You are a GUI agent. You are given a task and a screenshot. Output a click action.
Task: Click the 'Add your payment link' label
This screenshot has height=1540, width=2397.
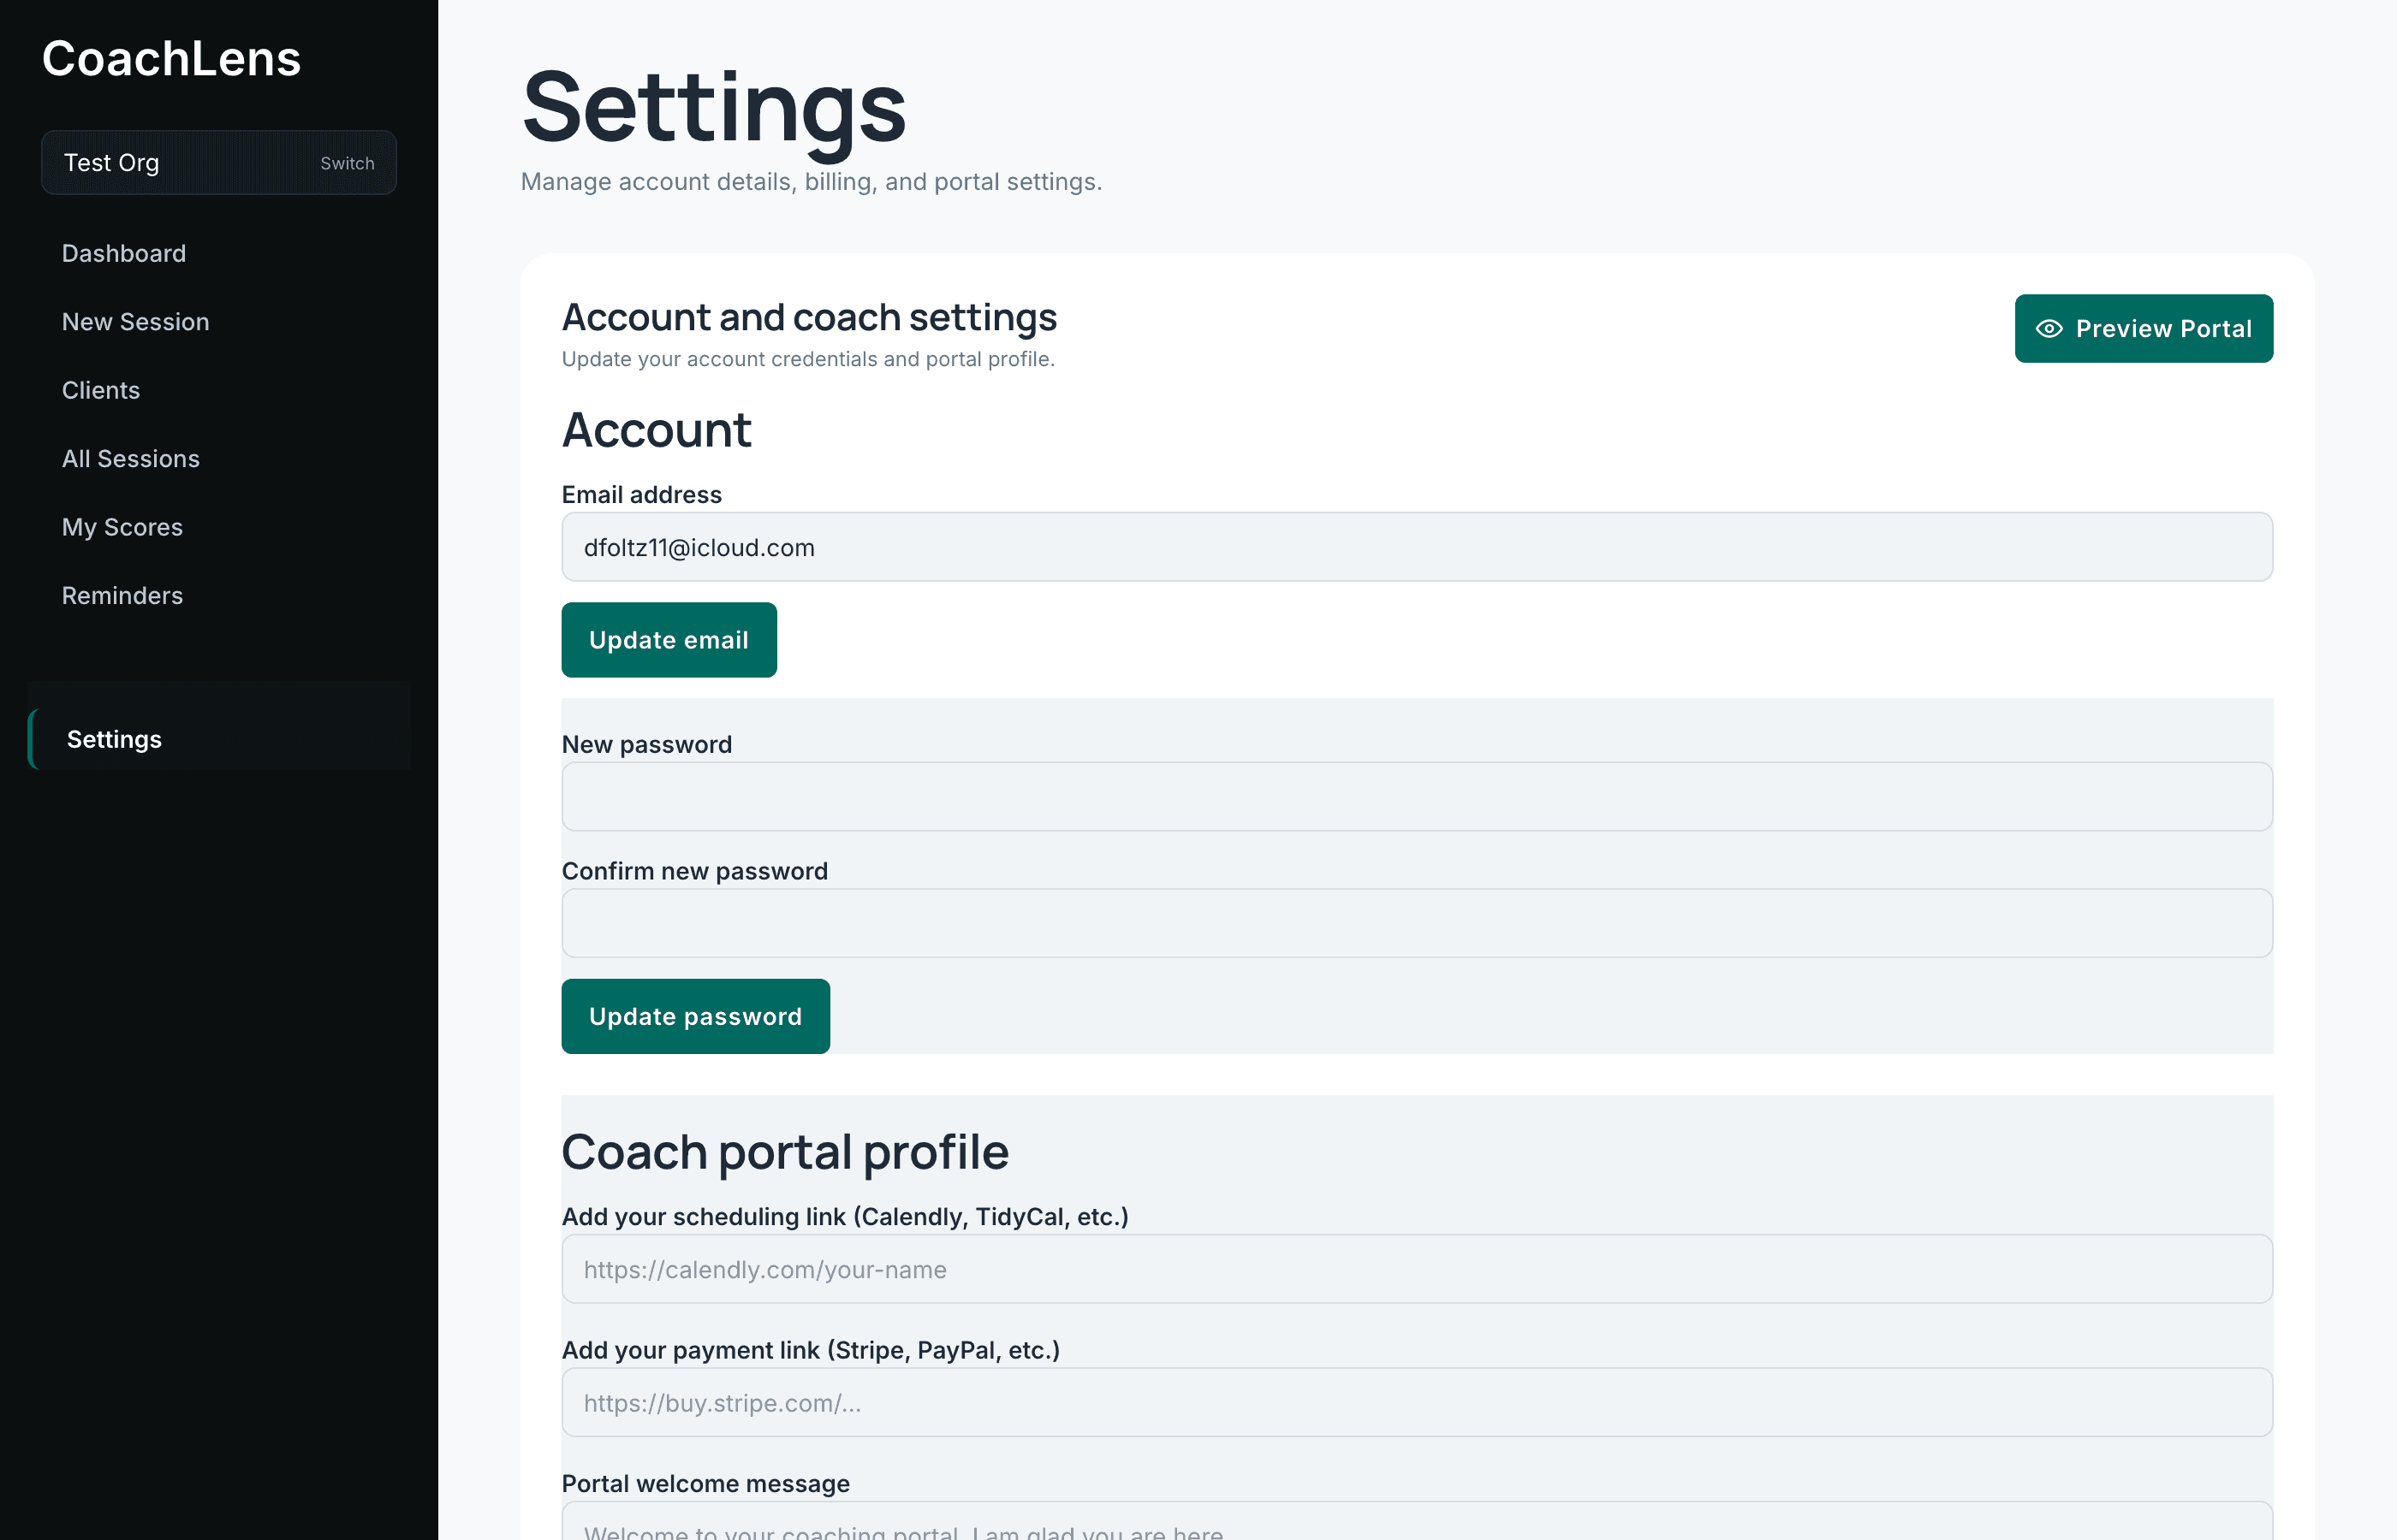811,1350
